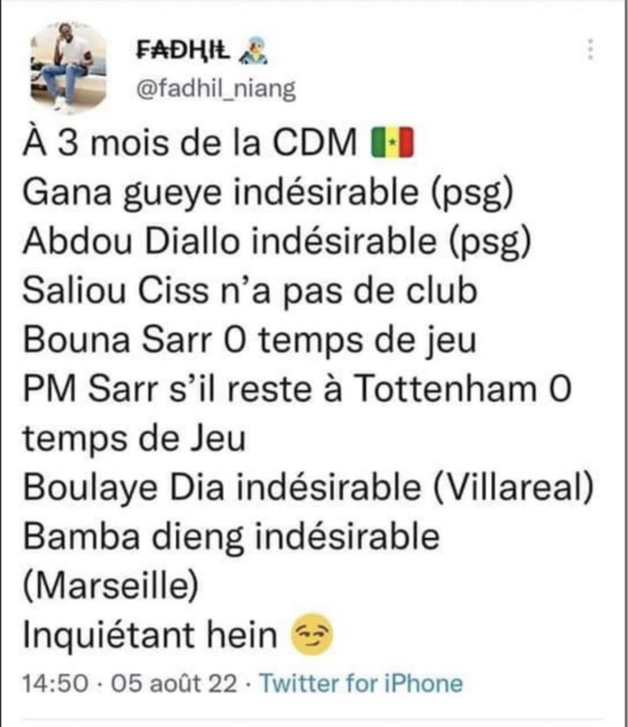Click the 05 août 22 date
This screenshot has height=727, width=628.
coord(173,683)
